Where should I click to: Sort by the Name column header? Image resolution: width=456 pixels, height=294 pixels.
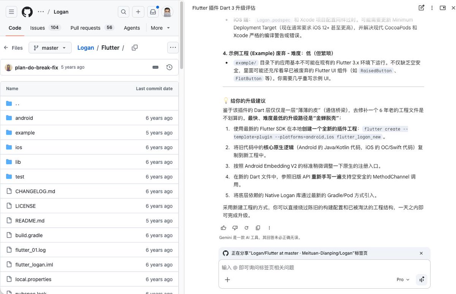(12, 88)
